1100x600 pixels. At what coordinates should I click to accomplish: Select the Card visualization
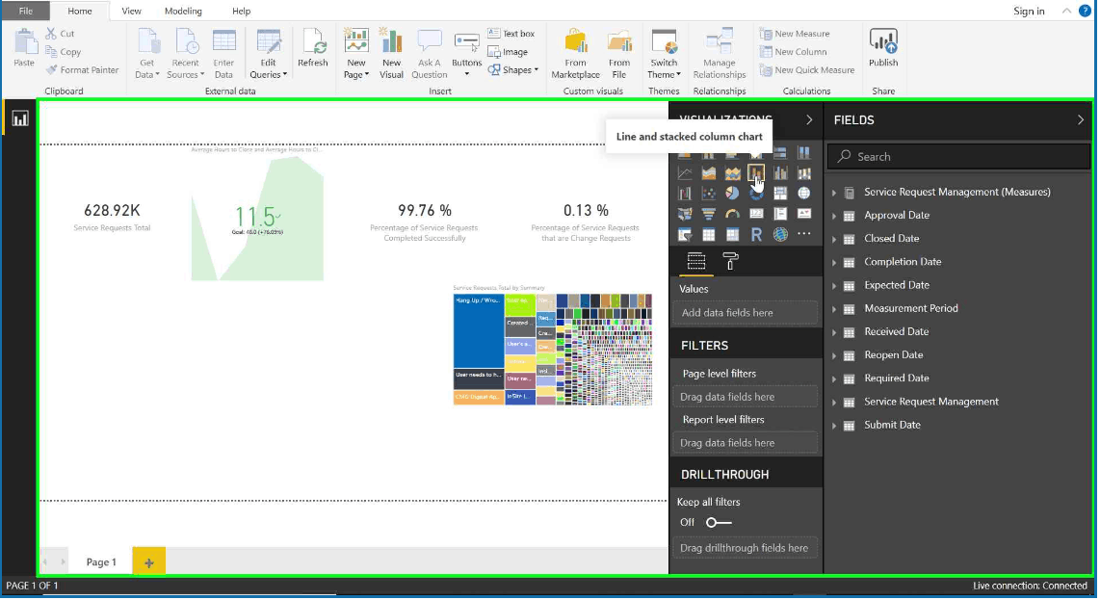coord(756,214)
